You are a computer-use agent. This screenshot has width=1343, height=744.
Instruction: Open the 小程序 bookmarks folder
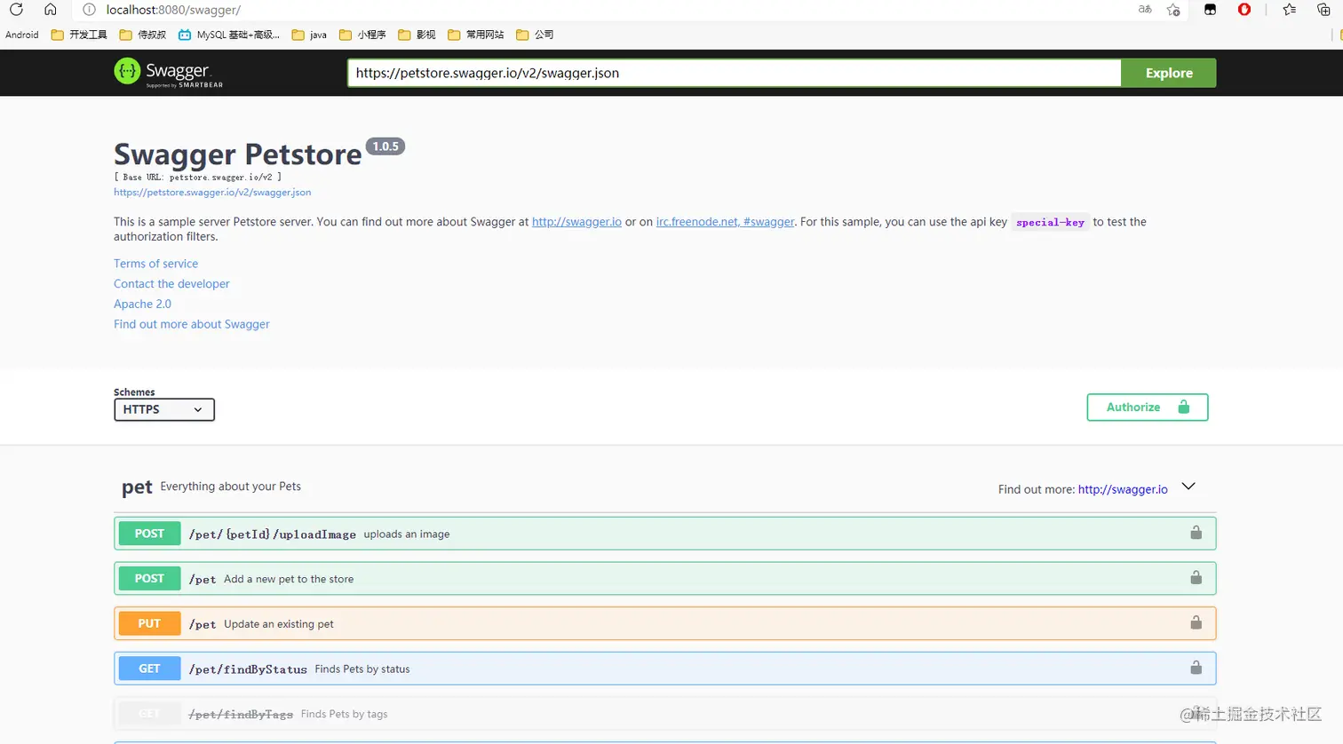362,35
